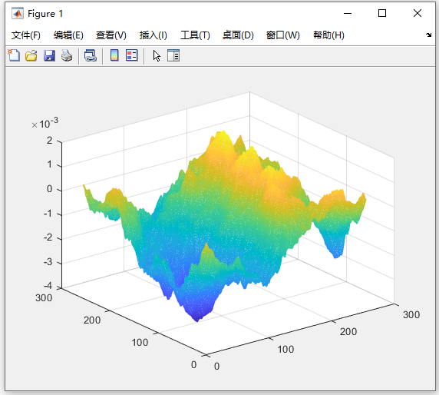Open the 工具(T) menu
This screenshot has width=439, height=395.
195,35
